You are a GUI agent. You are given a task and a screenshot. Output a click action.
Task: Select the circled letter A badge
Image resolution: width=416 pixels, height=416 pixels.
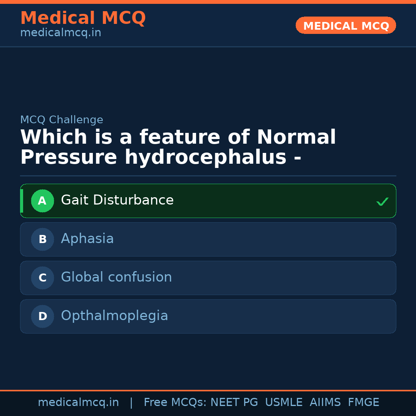click(x=42, y=201)
